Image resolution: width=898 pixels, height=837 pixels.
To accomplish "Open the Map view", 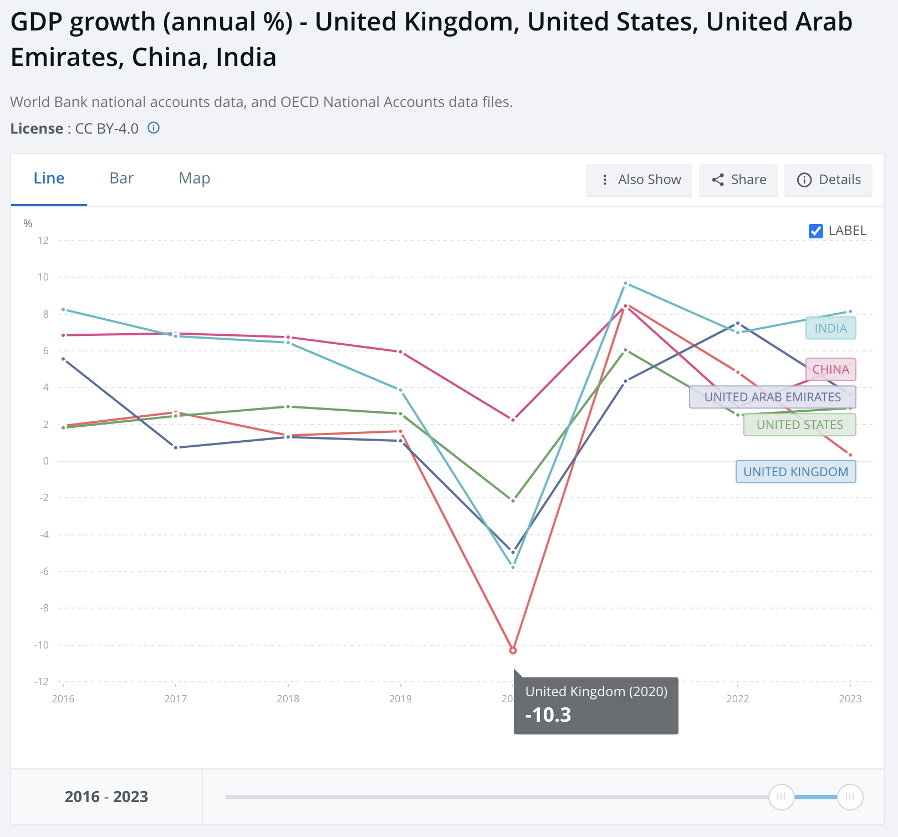I will pyautogui.click(x=194, y=178).
